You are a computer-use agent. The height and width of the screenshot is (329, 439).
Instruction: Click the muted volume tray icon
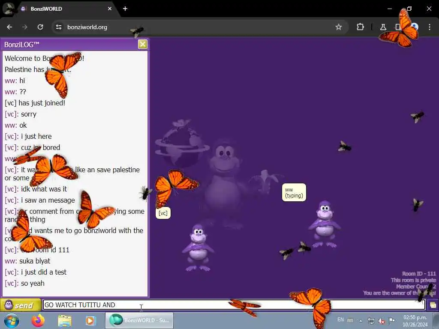click(x=381, y=320)
